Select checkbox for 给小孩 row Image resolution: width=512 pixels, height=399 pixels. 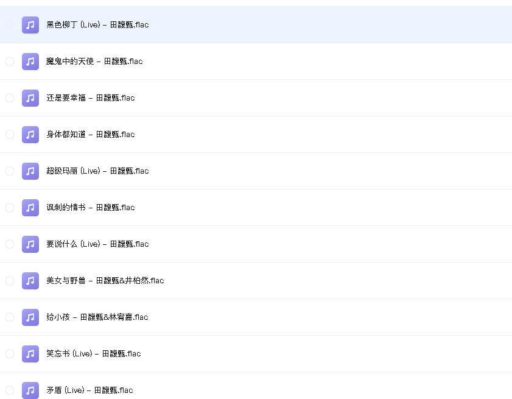pos(10,317)
